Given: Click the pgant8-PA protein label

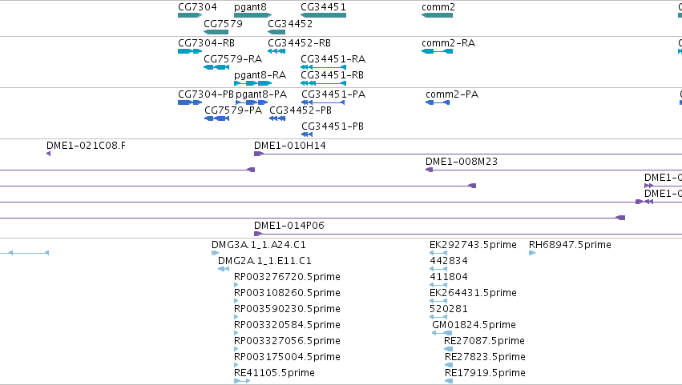Looking at the screenshot, I should click(x=261, y=94).
